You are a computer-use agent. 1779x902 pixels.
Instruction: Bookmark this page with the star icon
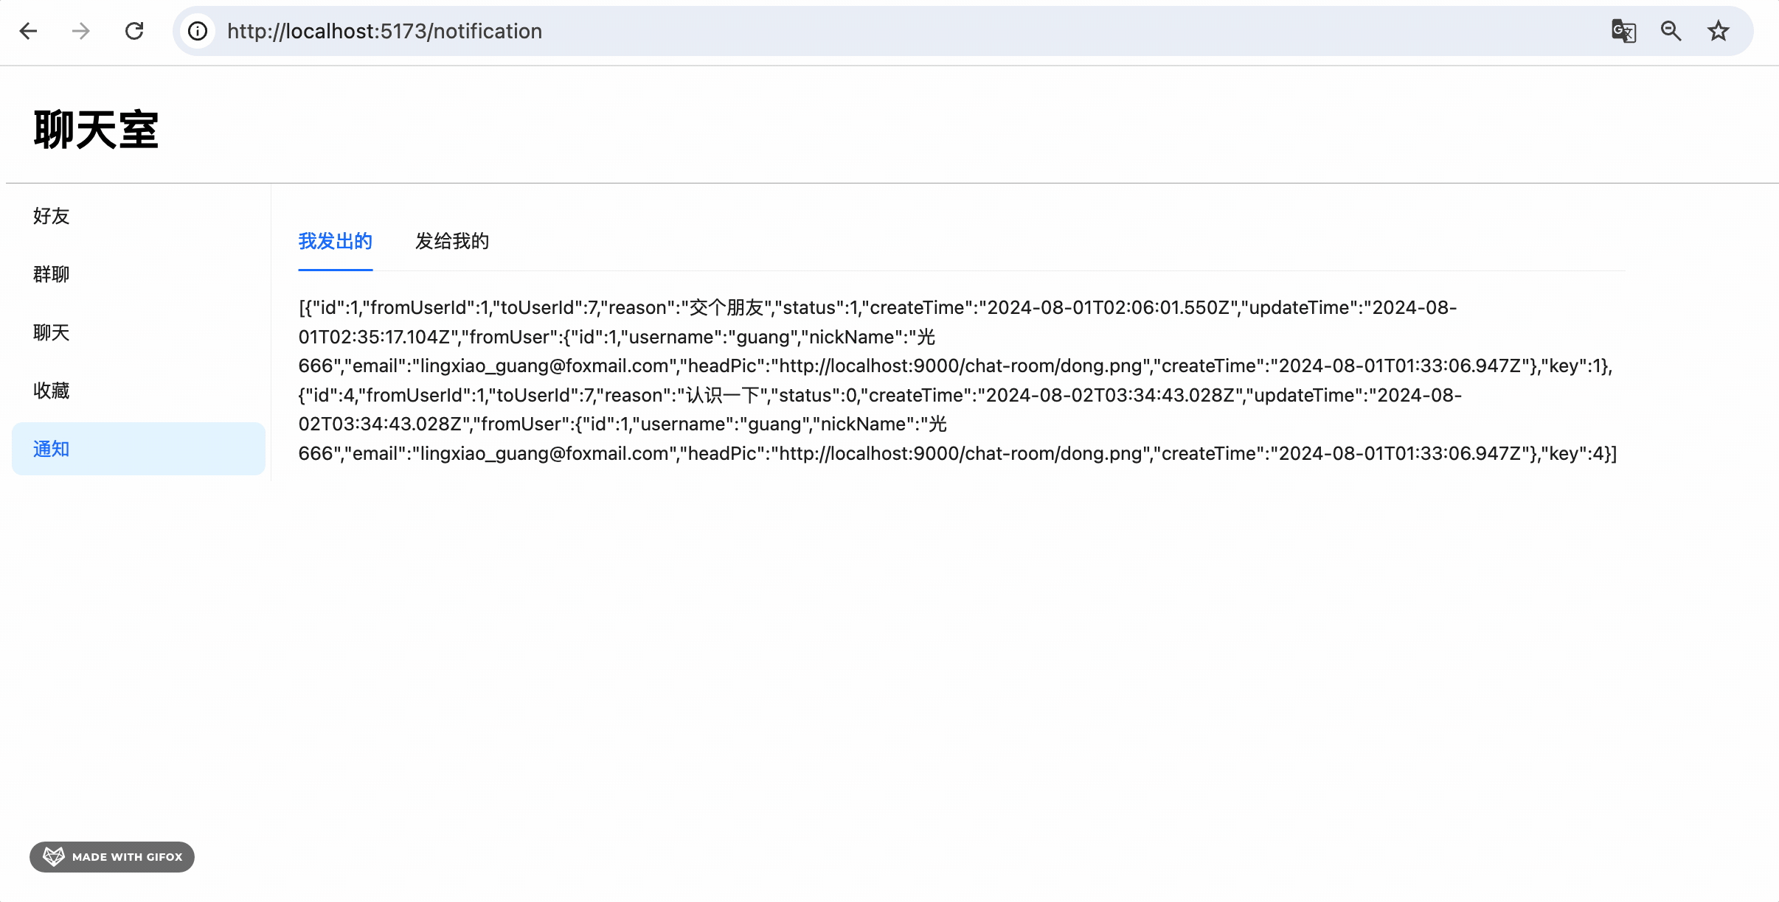click(x=1719, y=31)
